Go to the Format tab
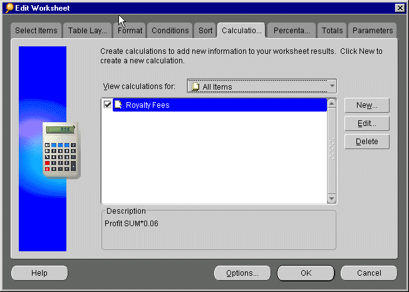409x292 pixels. pyautogui.click(x=130, y=30)
